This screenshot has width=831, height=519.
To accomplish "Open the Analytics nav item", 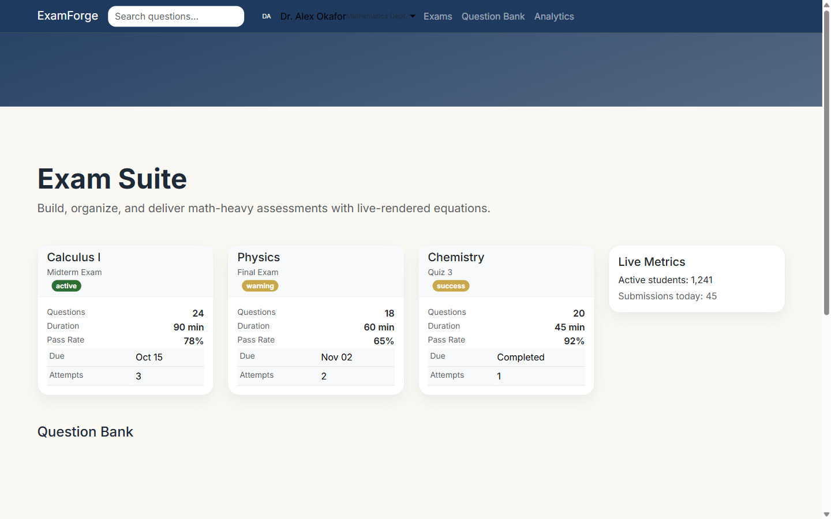I will (x=554, y=16).
